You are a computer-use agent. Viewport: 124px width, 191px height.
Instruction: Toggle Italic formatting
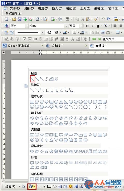click(x=92, y=26)
